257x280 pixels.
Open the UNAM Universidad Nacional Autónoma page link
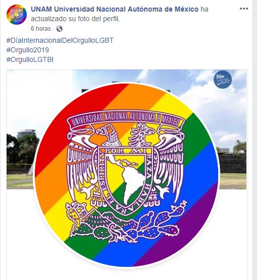[114, 9]
